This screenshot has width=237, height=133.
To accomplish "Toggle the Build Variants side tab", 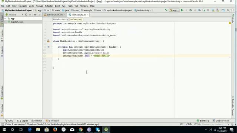I will pyautogui.click(x=2, y=92).
